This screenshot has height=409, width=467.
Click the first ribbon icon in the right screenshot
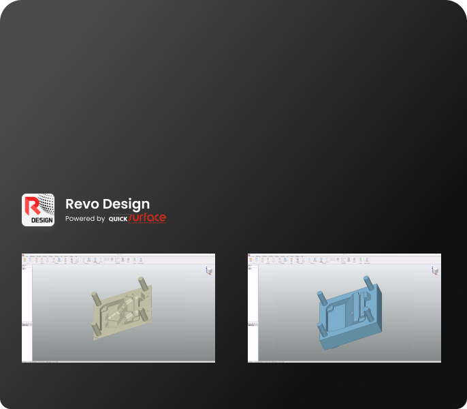tap(251, 260)
